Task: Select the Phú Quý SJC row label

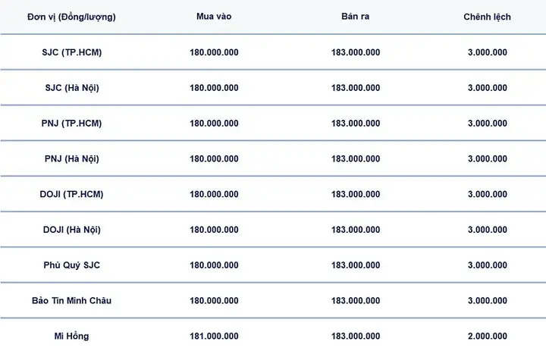Action: [72, 265]
